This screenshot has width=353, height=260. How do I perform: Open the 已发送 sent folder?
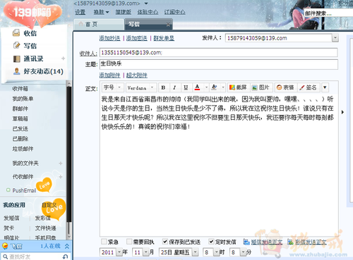pyautogui.click(x=20, y=129)
